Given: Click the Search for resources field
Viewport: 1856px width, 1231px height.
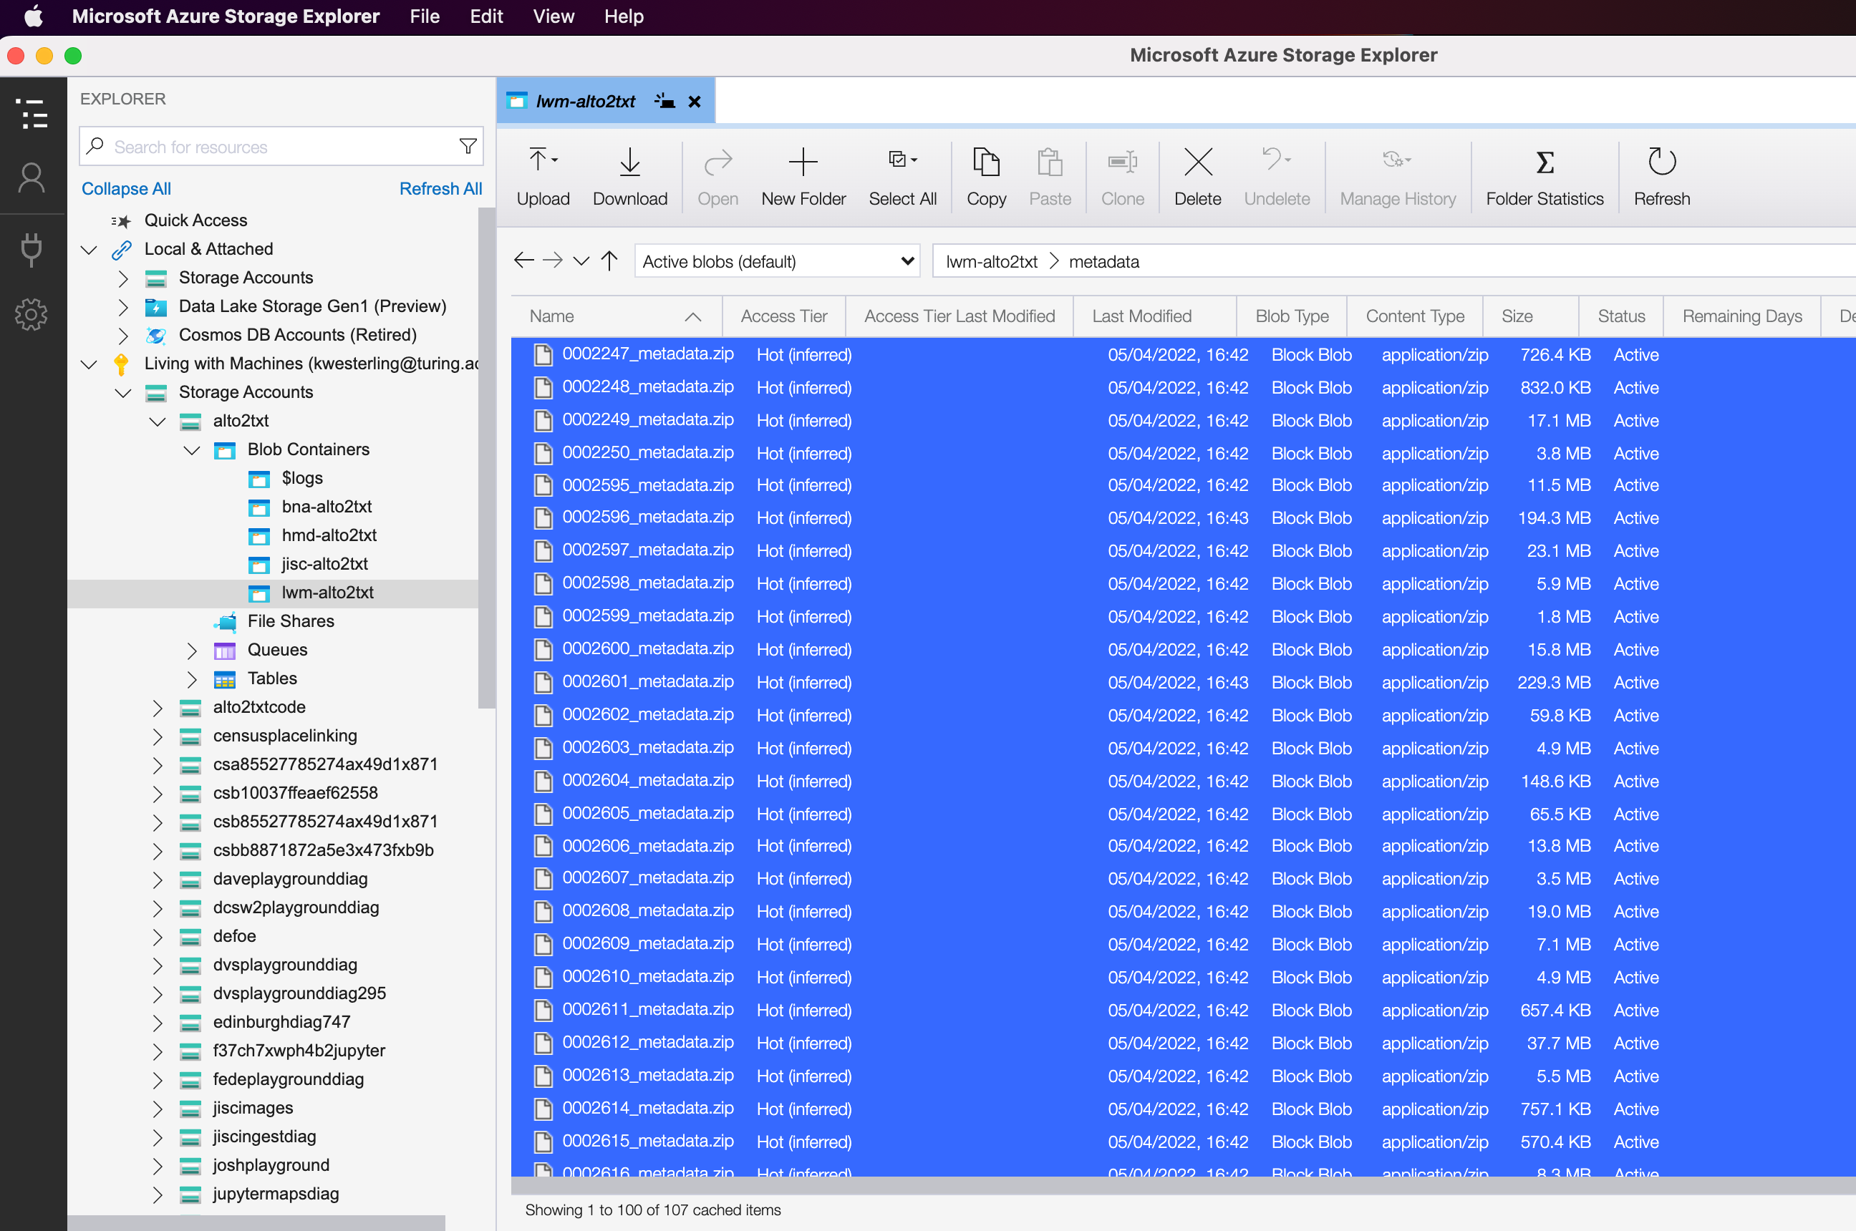Looking at the screenshot, I should pyautogui.click(x=281, y=147).
